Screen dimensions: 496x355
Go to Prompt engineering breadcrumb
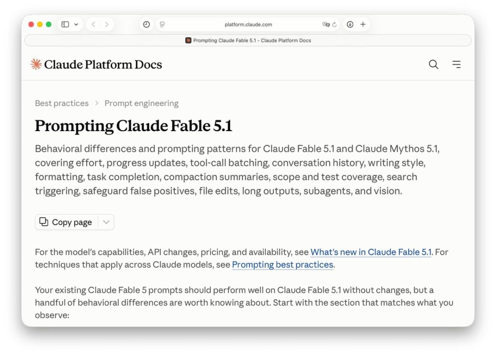click(141, 103)
